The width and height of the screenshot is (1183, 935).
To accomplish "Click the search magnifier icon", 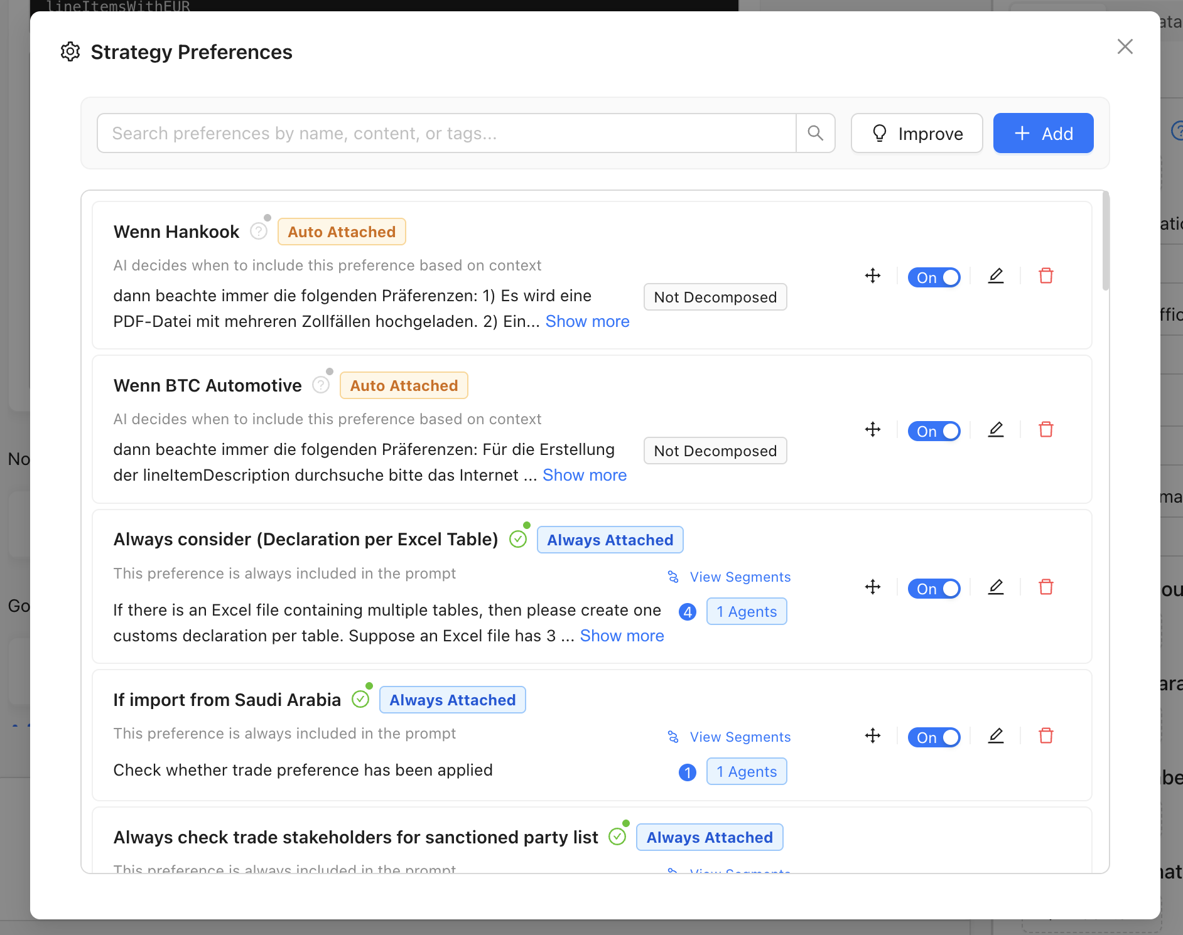I will coord(815,133).
